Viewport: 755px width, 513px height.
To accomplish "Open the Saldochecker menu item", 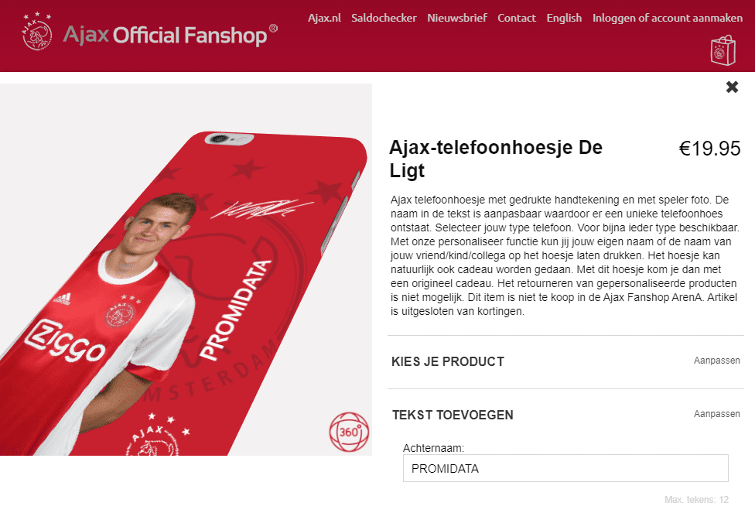I will (x=384, y=18).
